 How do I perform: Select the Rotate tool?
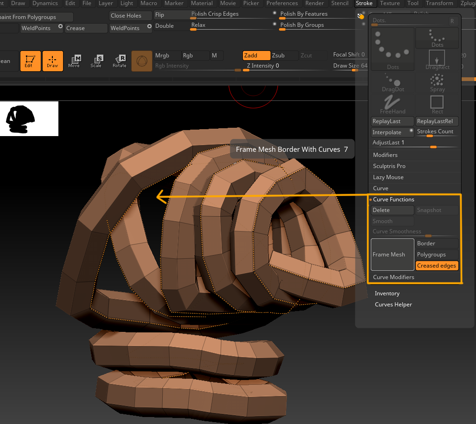pyautogui.click(x=120, y=61)
